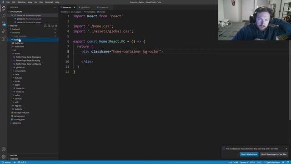Switch to the Home.css editor tab
This screenshot has width=291, height=164.
[x=104, y=7]
